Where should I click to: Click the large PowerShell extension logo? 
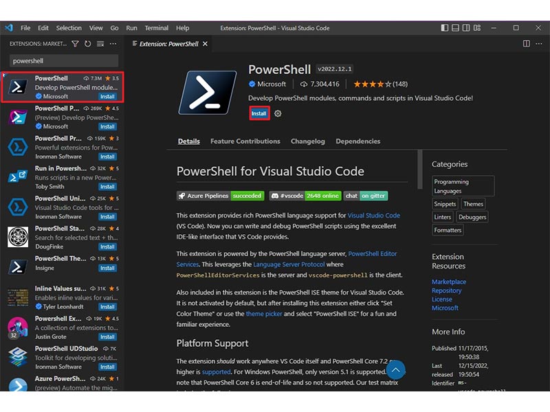coord(208,93)
